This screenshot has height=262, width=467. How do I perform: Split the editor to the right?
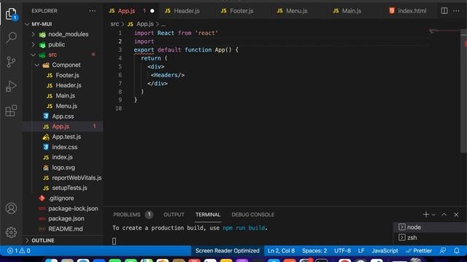click(444, 11)
